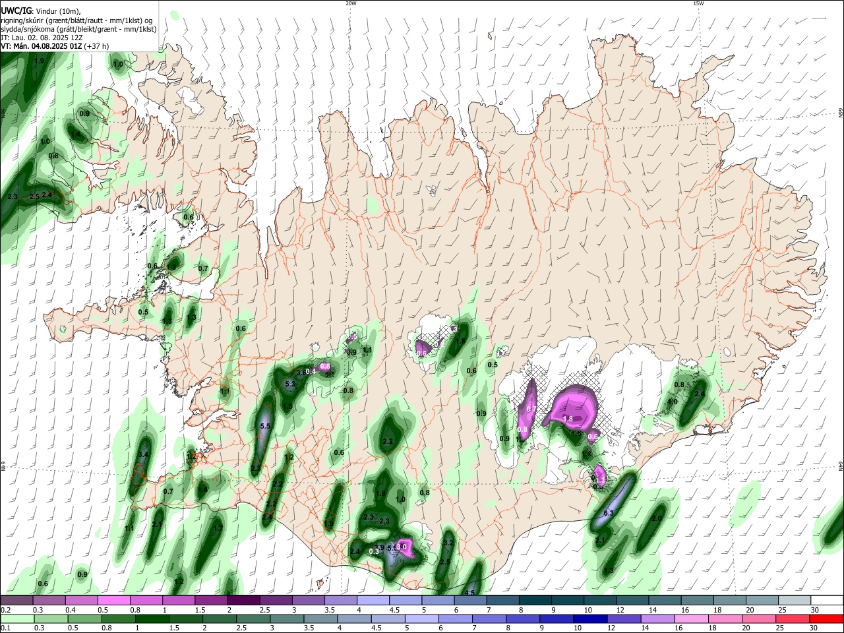This screenshot has height=633, width=844.
Task: Click the lavender 14–16 rain legend swatch
Action: (x=657, y=618)
